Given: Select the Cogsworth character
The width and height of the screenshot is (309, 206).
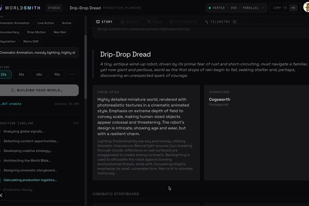Looking at the screenshot, I should tap(220, 99).
